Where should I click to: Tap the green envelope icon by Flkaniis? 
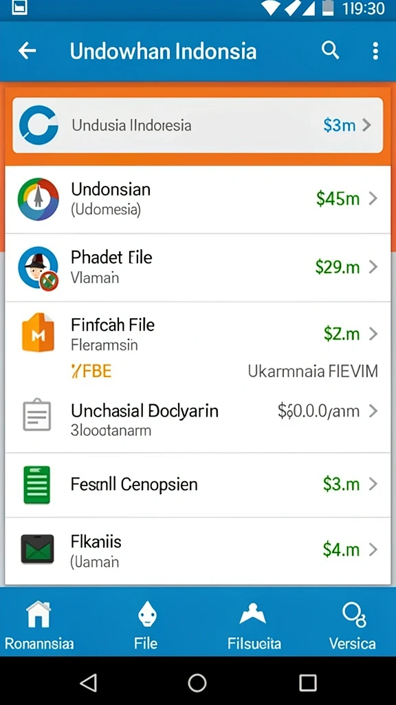[x=37, y=549]
